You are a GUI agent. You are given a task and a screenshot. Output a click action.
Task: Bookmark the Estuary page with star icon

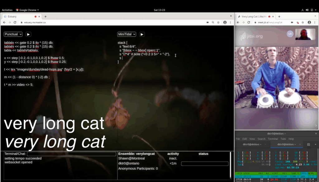click(218, 22)
